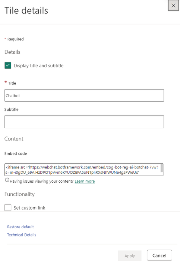Focus the empty Subtitle text box

point(84,122)
